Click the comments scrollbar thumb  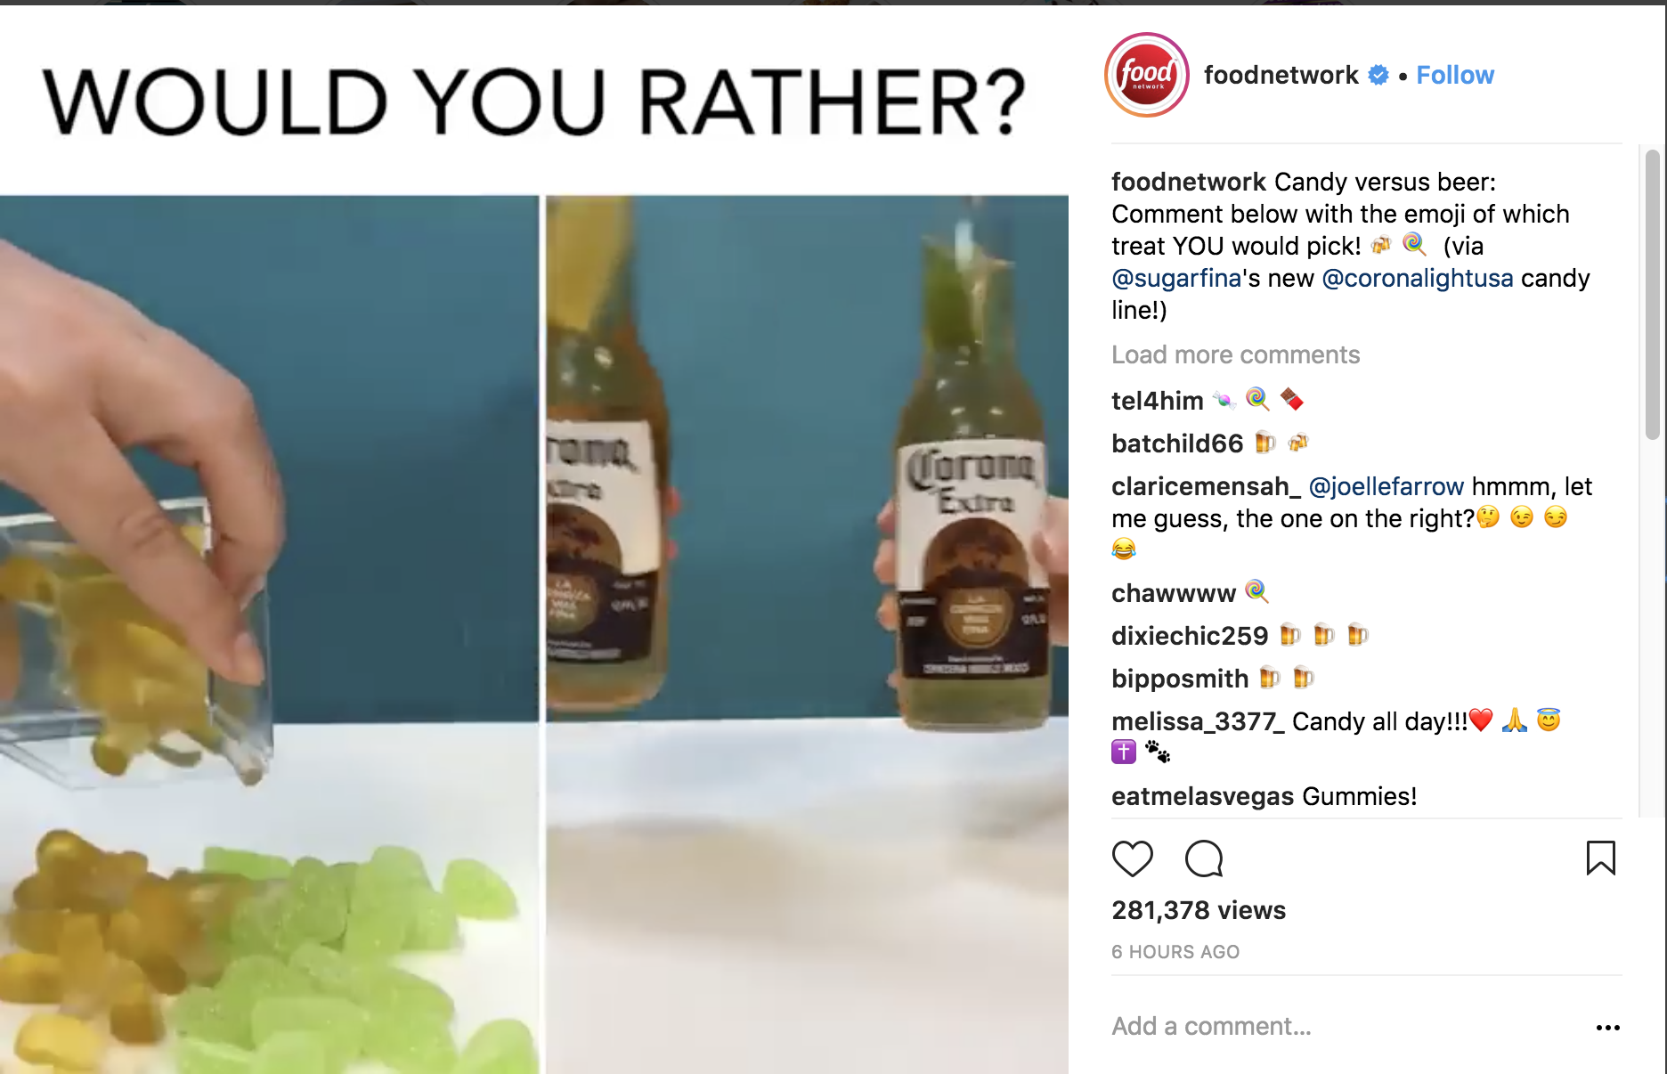point(1653,294)
